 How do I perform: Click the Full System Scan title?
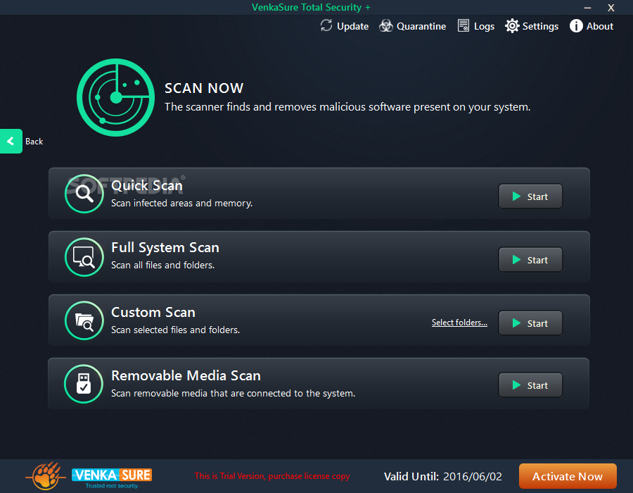point(165,248)
